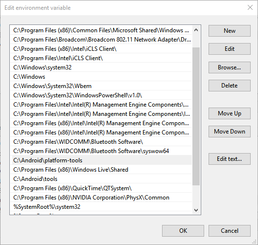Image resolution: width=258 pixels, height=245 pixels.
Task: Select the WindowsPowerShell\v1.0\ entry
Action: (x=101, y=95)
